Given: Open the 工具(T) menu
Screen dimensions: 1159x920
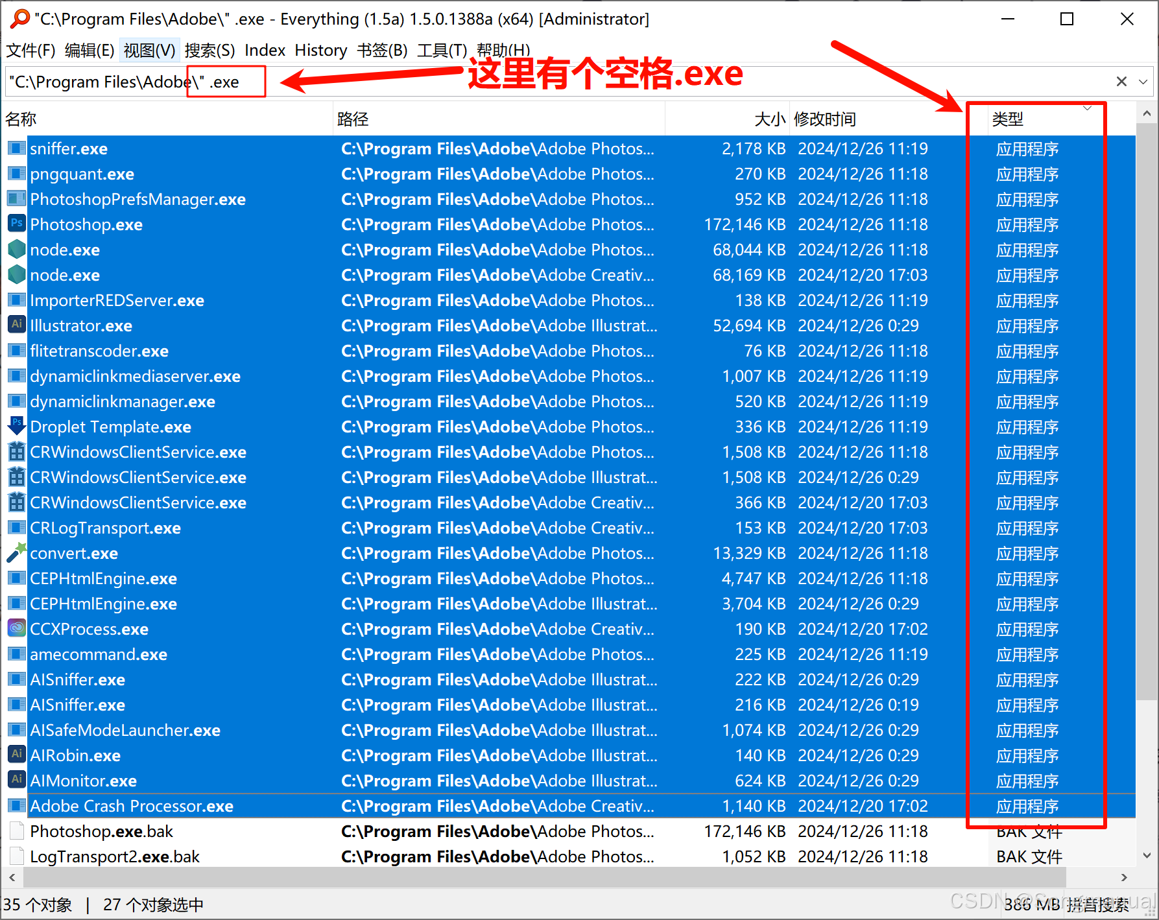Looking at the screenshot, I should pos(442,51).
